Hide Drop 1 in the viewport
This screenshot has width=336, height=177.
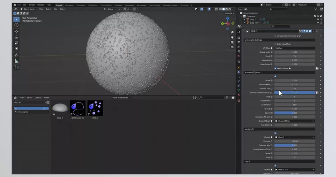point(318,20)
